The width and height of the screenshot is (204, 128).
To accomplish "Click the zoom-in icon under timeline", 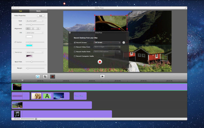I will pos(36,119).
